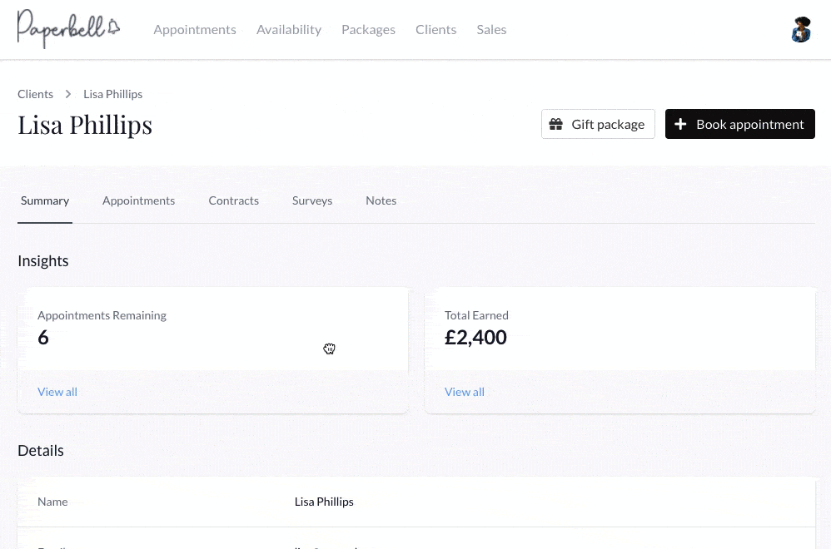Switch to the Contracts tab
The height and width of the screenshot is (549, 831).
(x=233, y=200)
